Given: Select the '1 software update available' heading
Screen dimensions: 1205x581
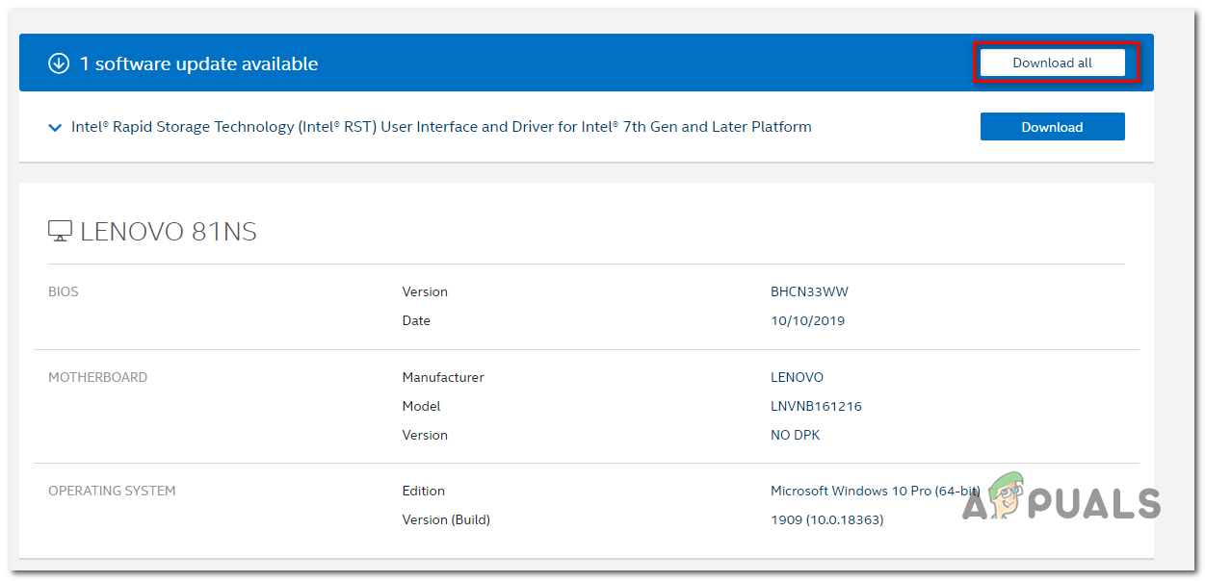Looking at the screenshot, I should point(198,63).
